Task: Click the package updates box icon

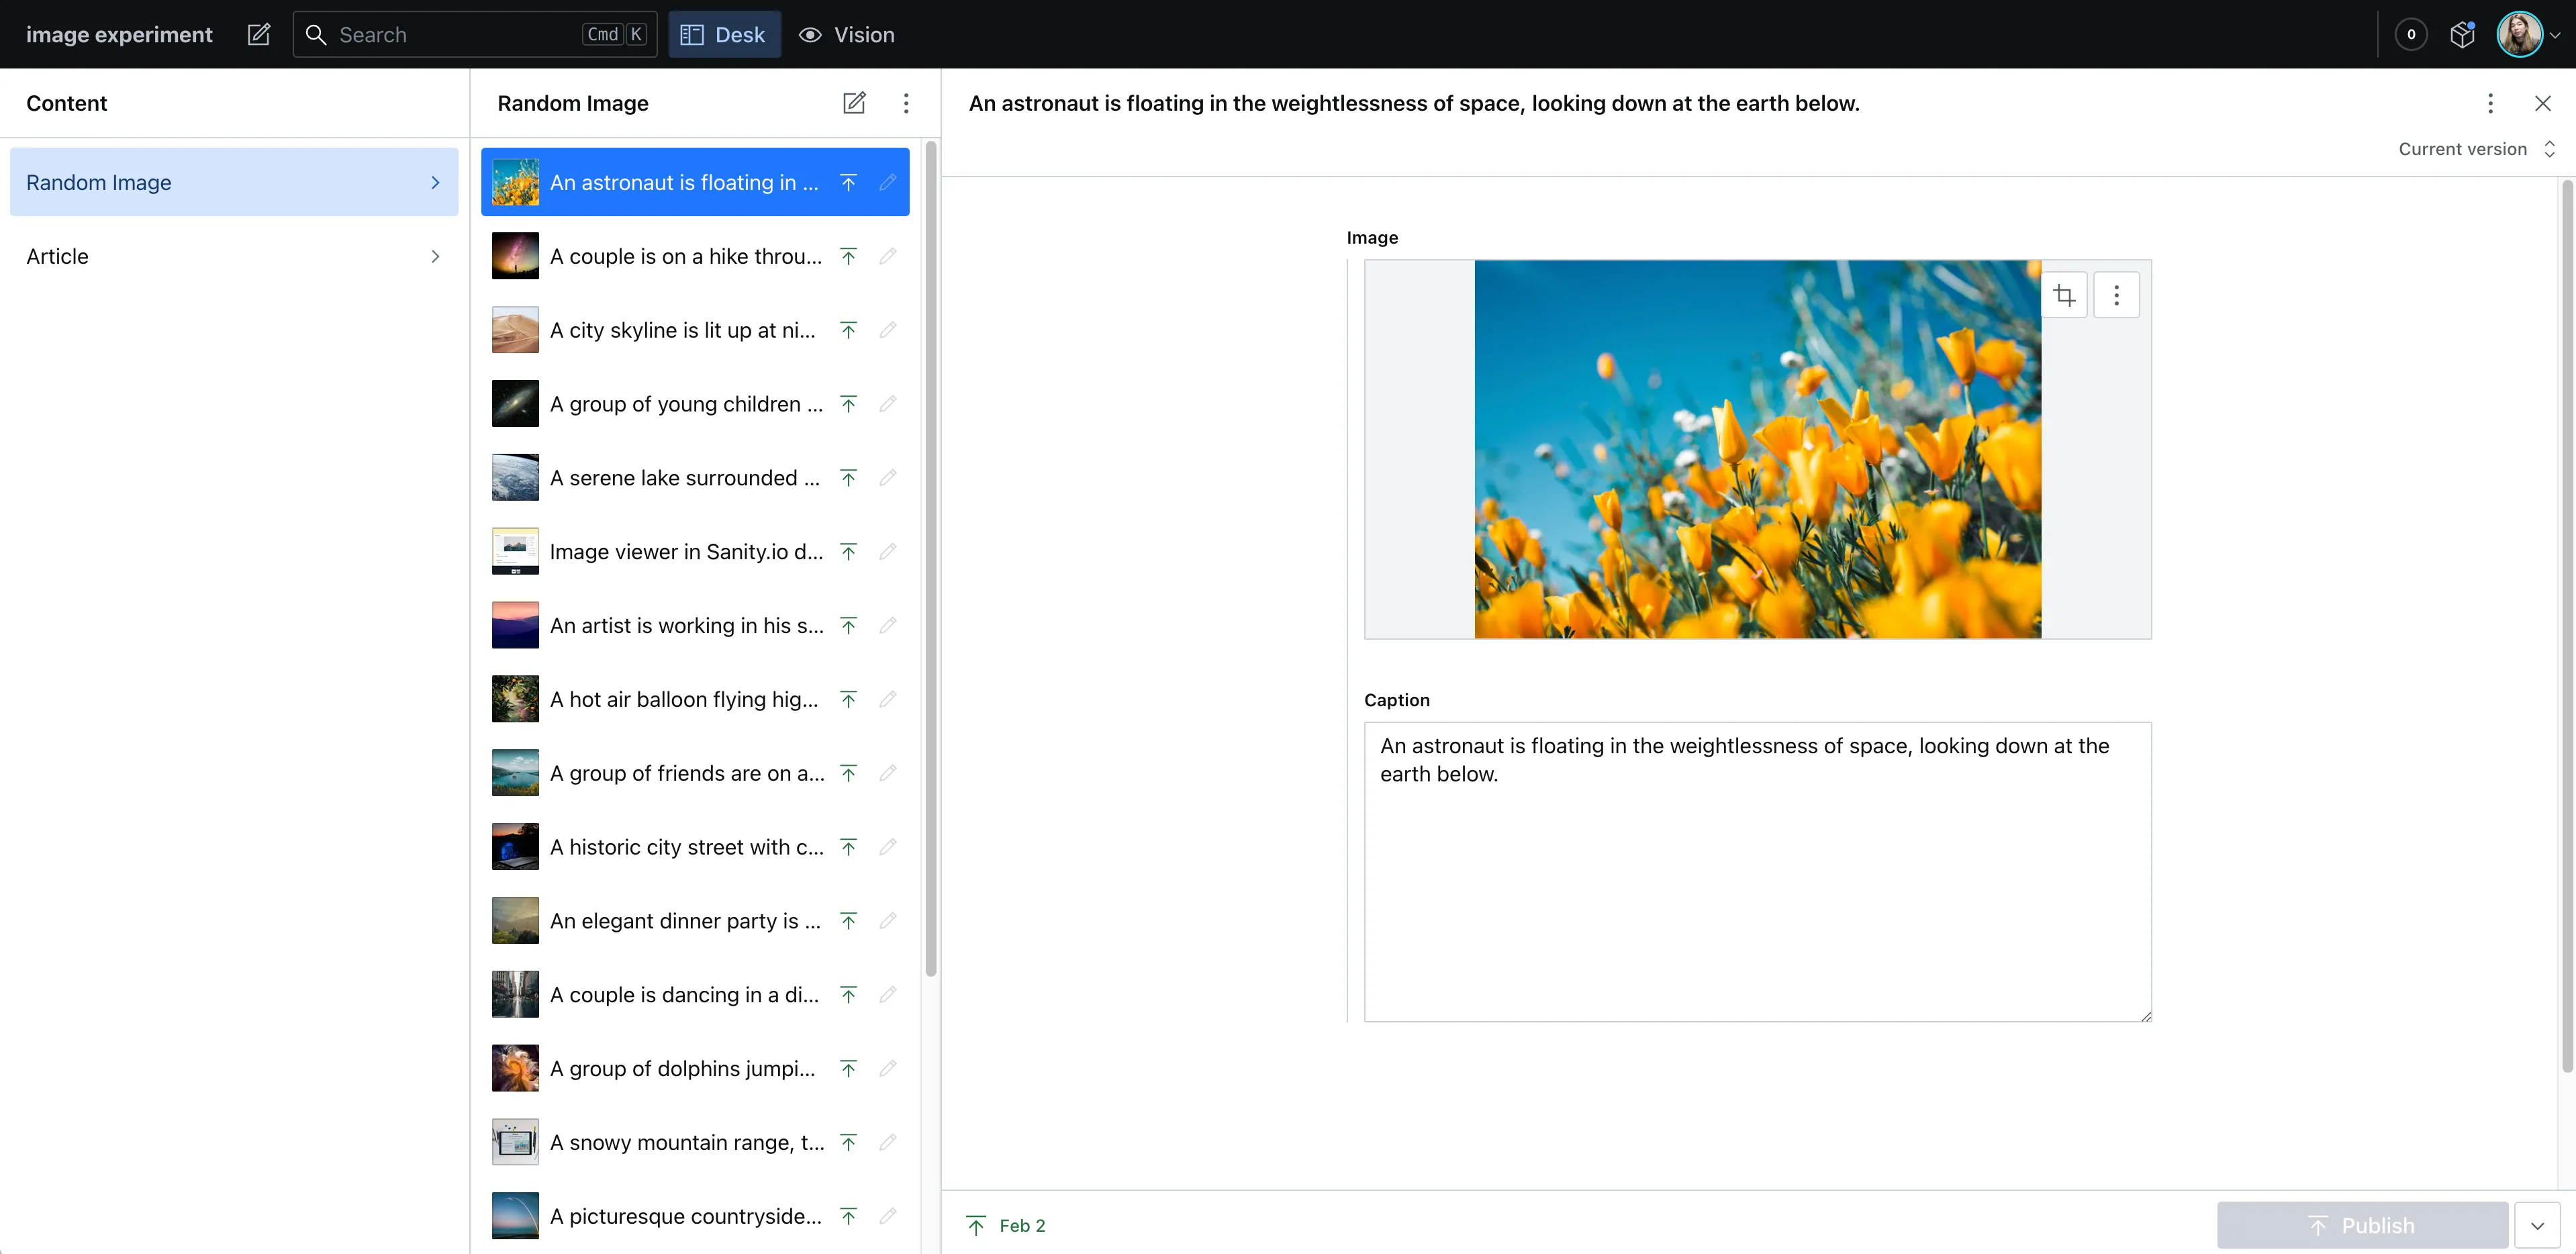Action: coord(2462,35)
